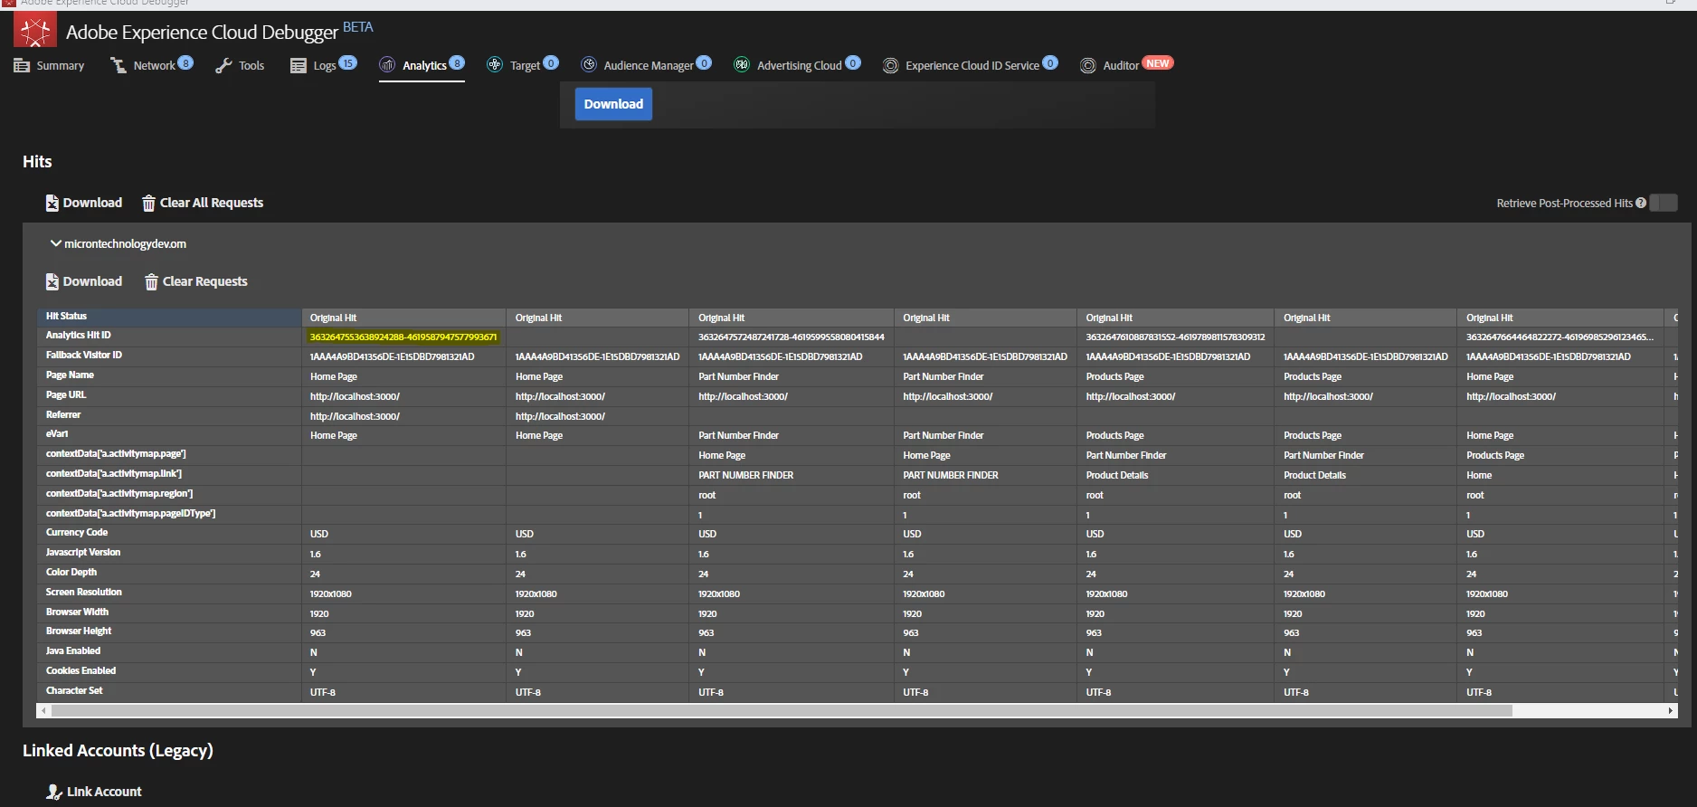Click the first PART NUMBER FINDER cell
This screenshot has height=807, width=1697.
pos(745,475)
